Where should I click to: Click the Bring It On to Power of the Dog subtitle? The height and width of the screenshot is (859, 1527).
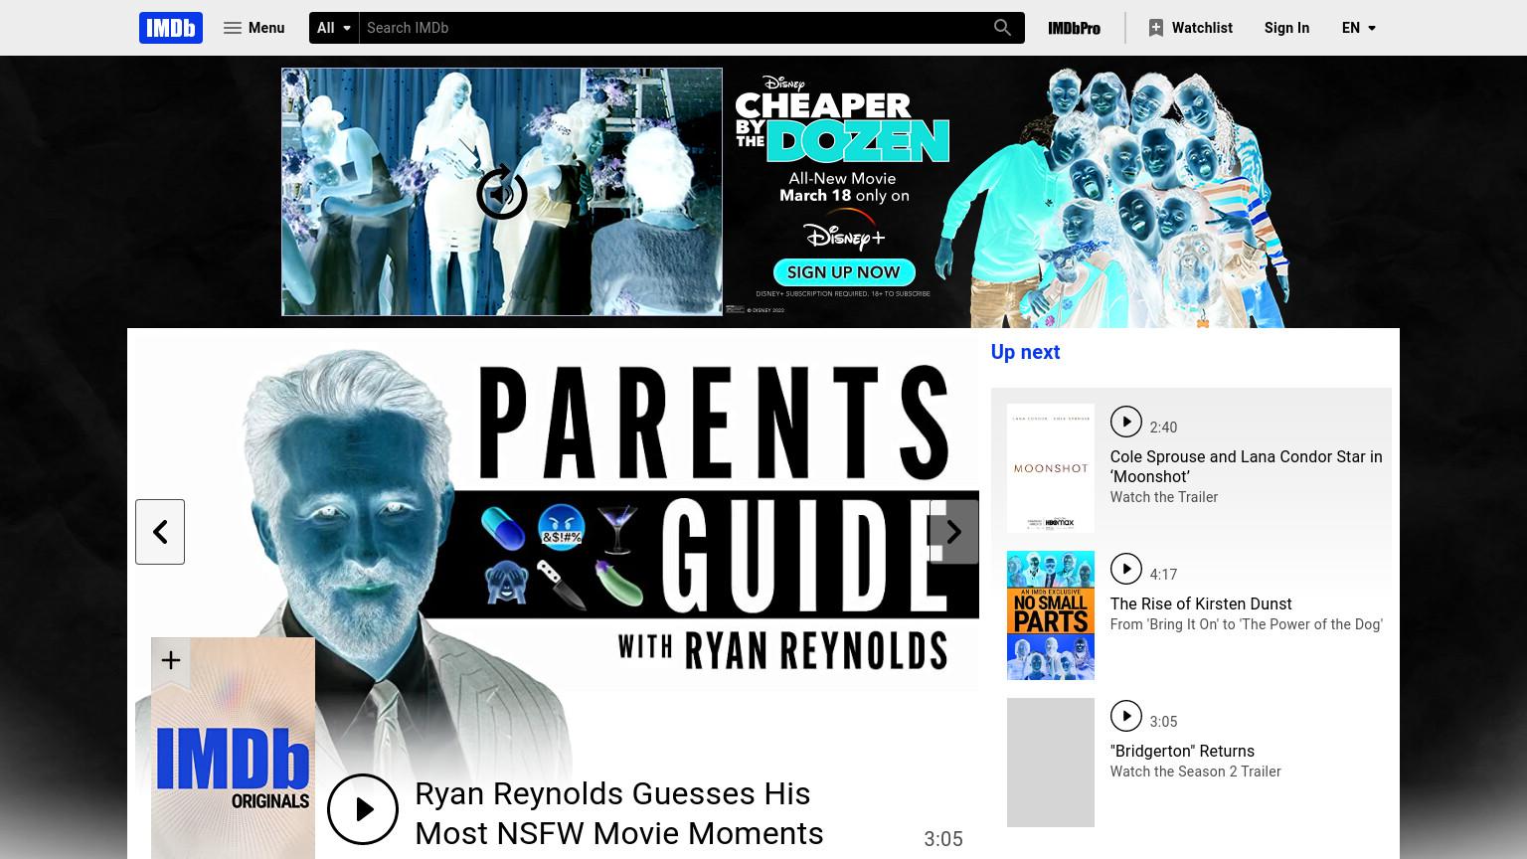tap(1246, 624)
